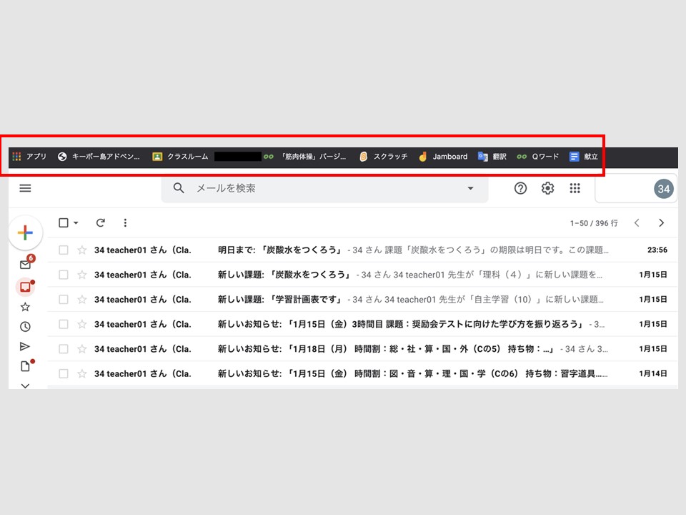The image size is (686, 515).
Task: Open the Support help question mark icon
Action: point(521,188)
